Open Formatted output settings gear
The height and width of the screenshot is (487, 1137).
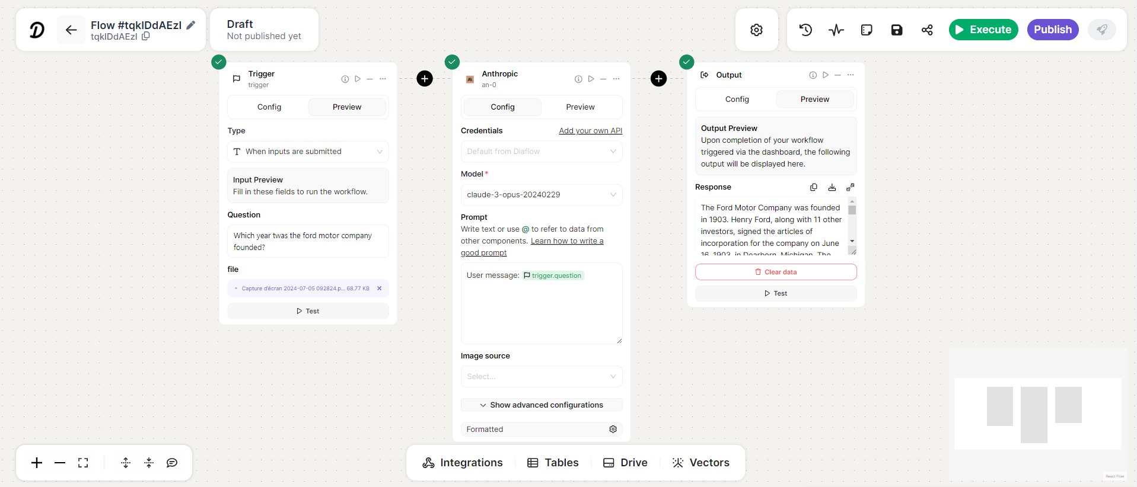pyautogui.click(x=613, y=429)
